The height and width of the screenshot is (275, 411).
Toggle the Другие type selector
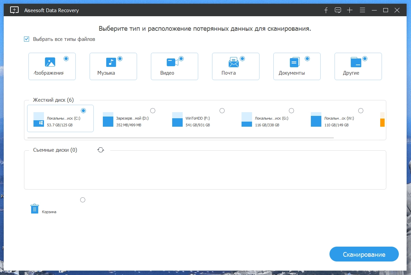(x=365, y=58)
